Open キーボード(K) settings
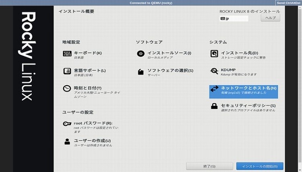The height and width of the screenshot is (172, 302). 88,53
